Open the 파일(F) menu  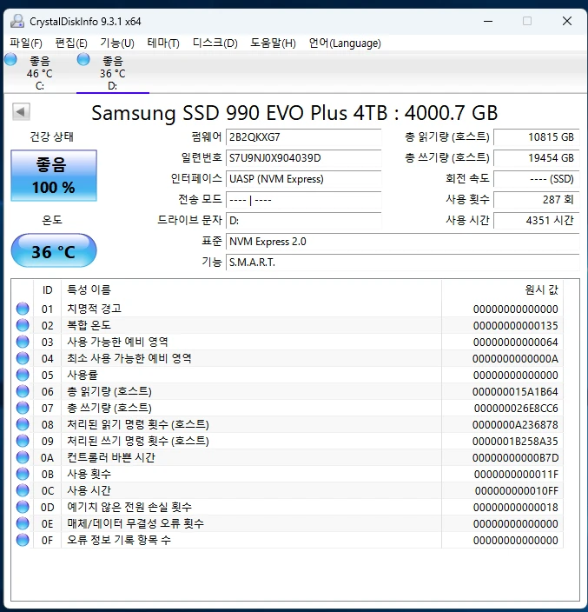[26, 43]
